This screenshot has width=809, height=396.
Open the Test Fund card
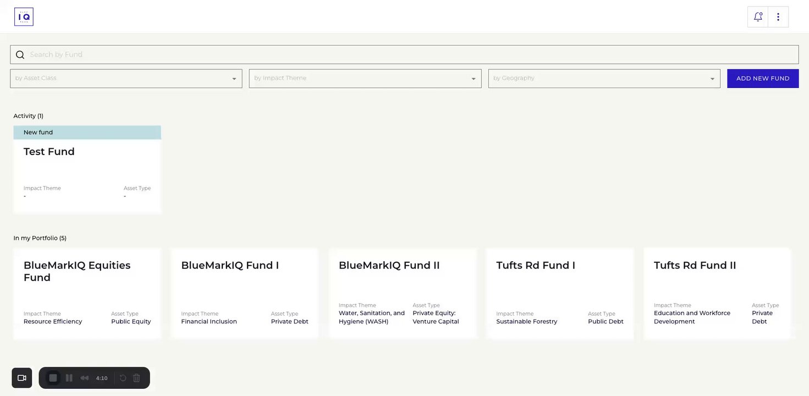[x=87, y=169]
